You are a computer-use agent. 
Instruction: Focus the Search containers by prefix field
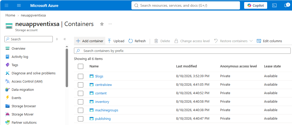[x=182, y=51]
